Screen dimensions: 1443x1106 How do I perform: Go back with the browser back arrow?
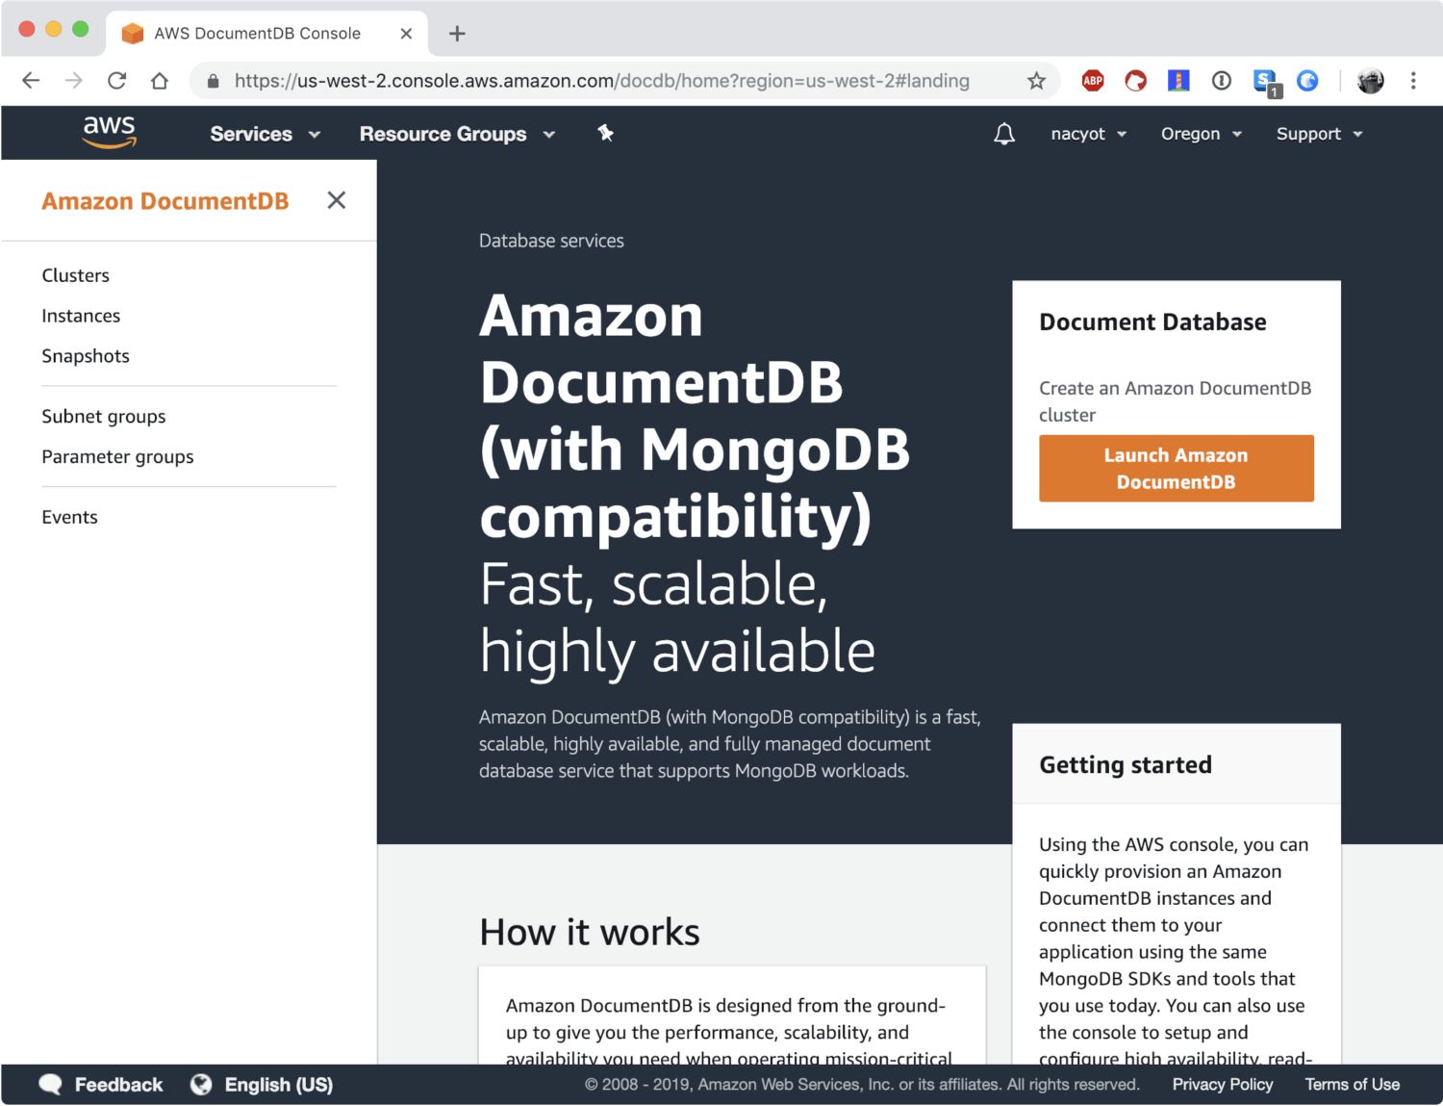click(31, 81)
